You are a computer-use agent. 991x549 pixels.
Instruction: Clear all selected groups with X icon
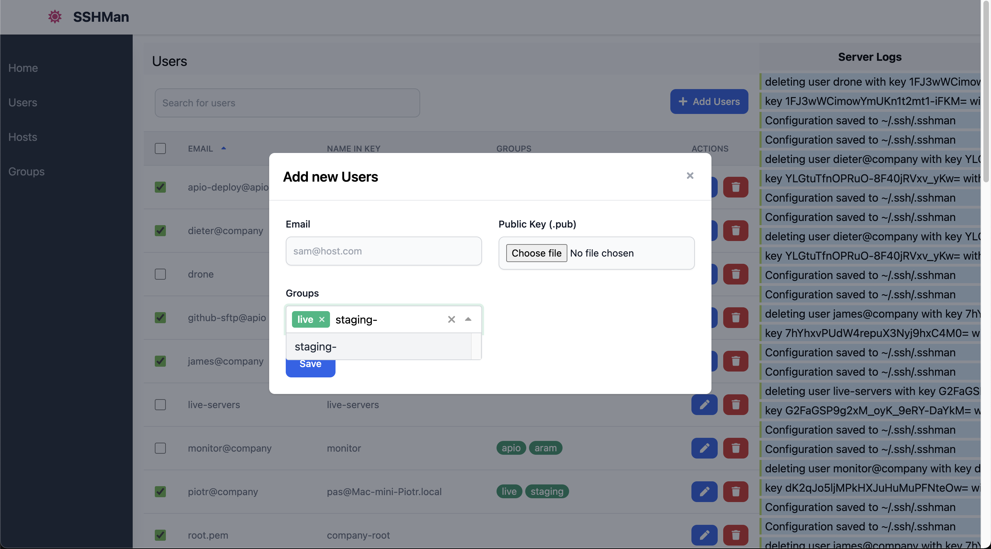pos(451,319)
